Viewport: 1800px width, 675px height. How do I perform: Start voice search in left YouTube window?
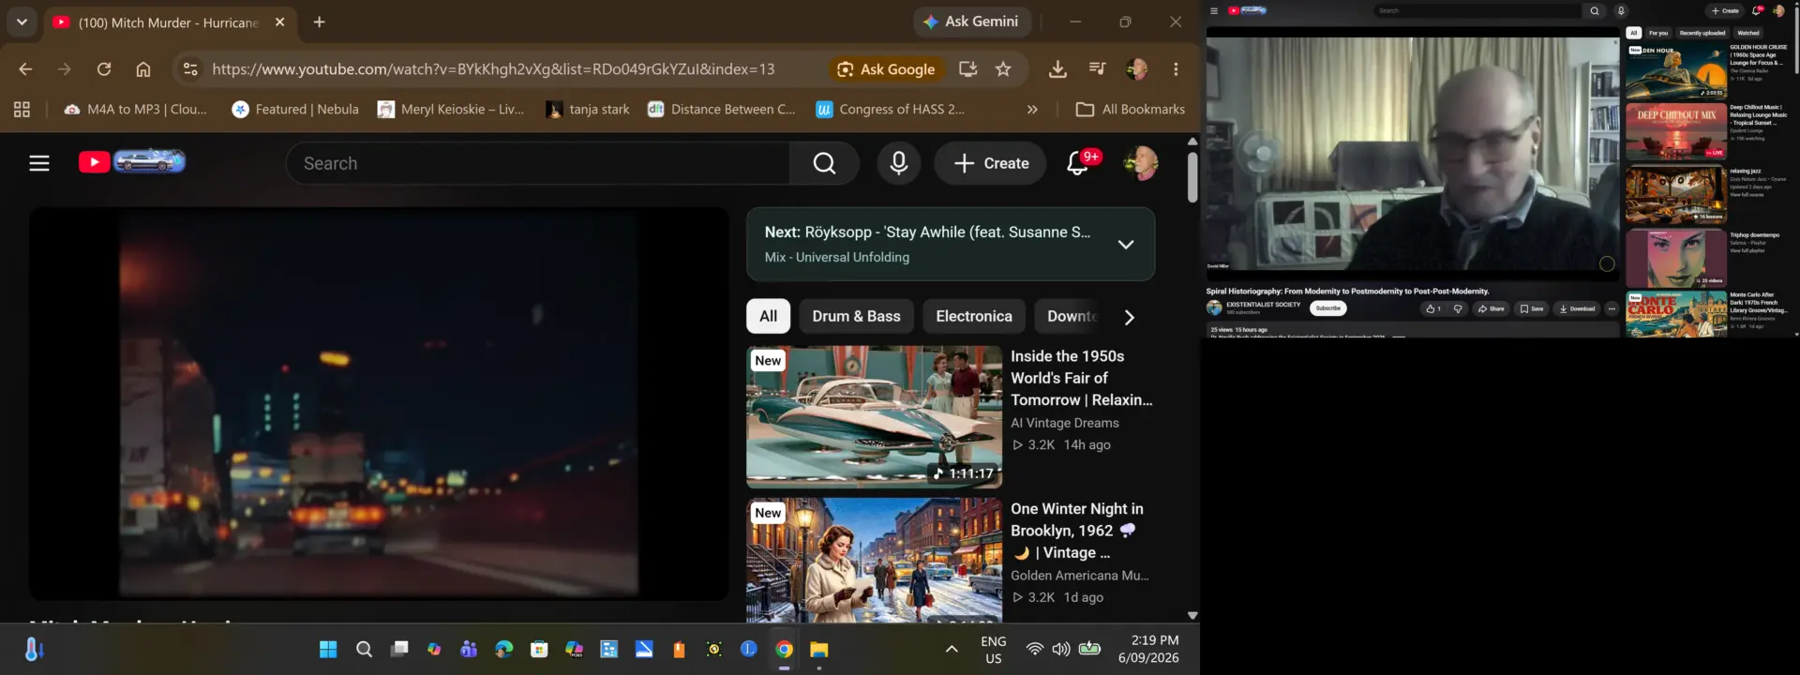point(898,163)
